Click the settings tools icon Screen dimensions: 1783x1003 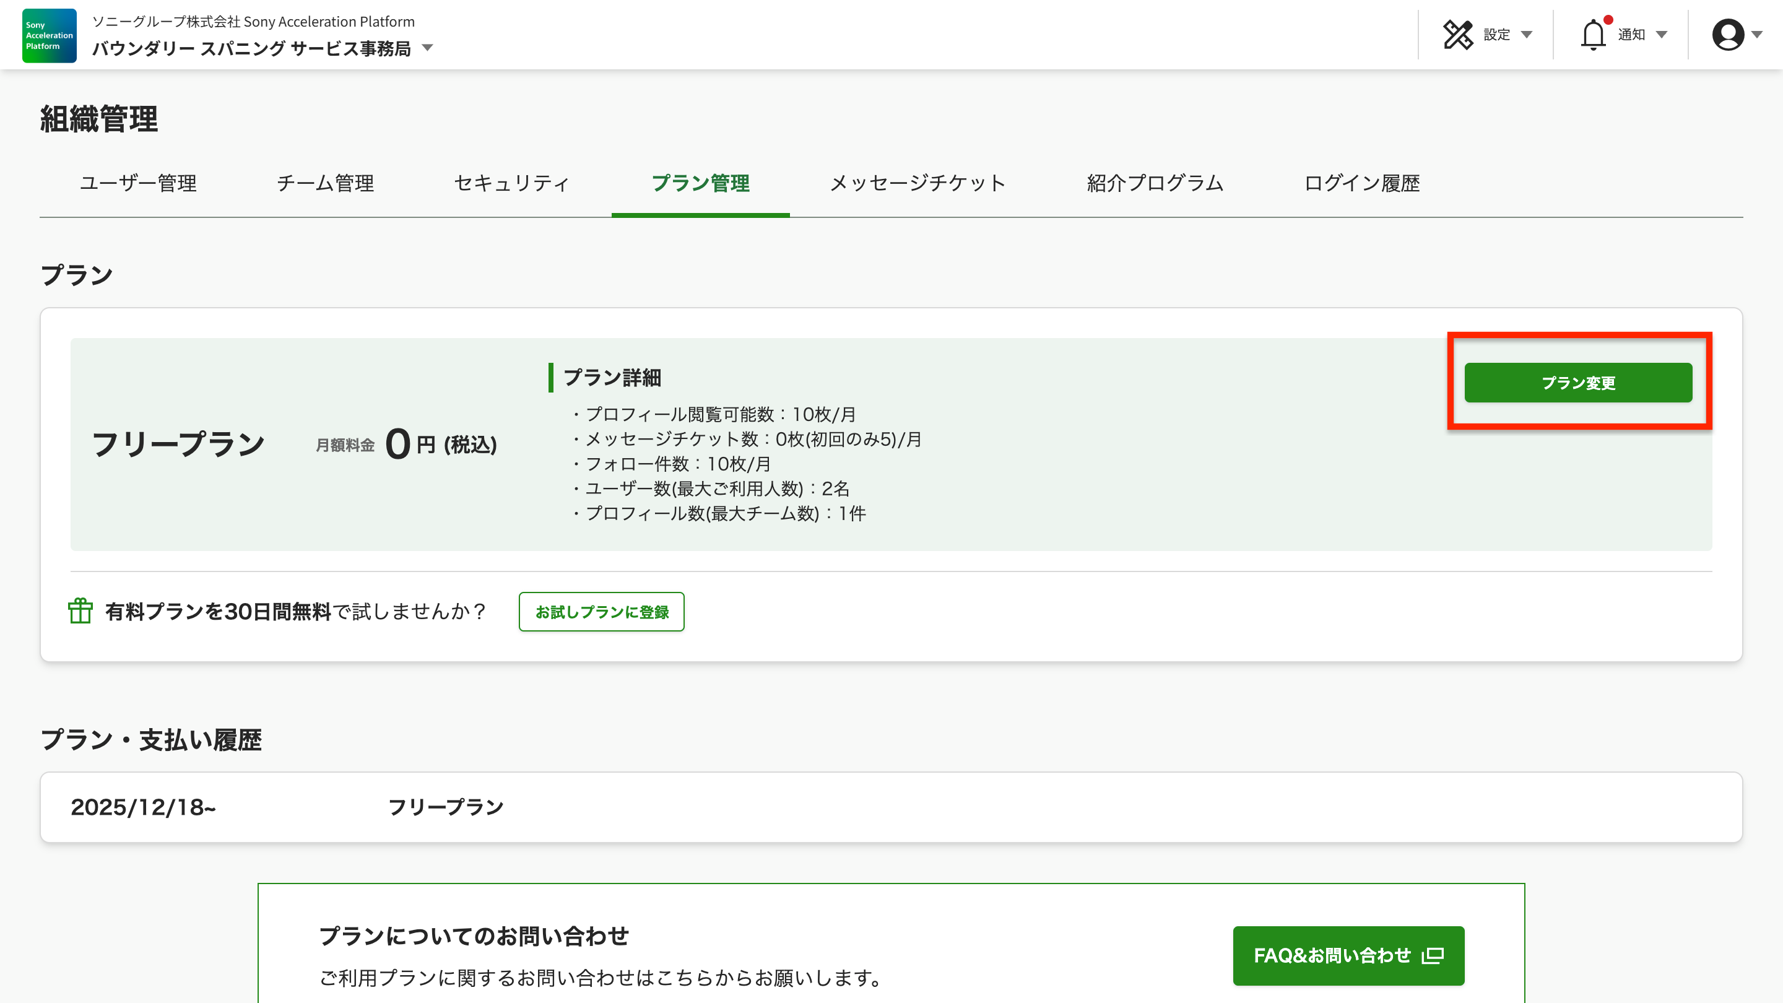pos(1458,35)
